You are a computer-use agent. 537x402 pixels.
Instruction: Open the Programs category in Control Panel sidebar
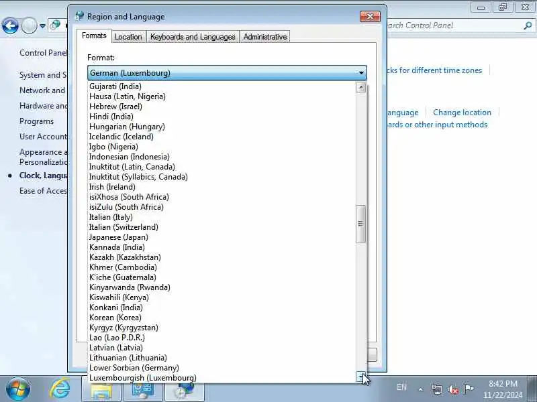tap(37, 121)
